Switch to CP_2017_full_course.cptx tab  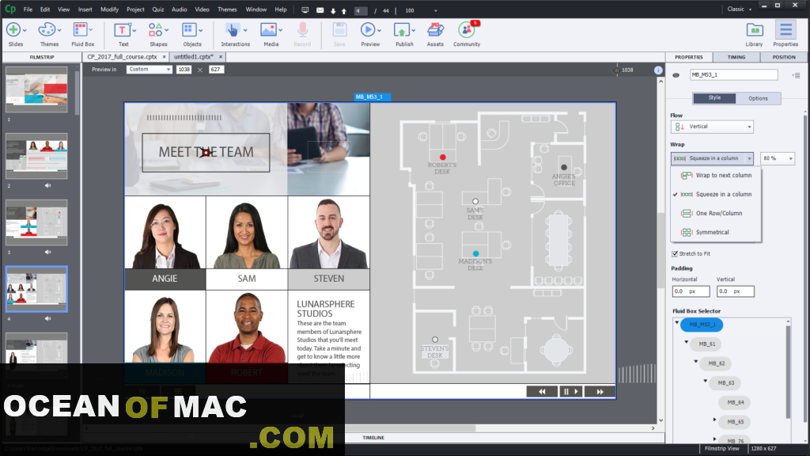click(x=122, y=57)
